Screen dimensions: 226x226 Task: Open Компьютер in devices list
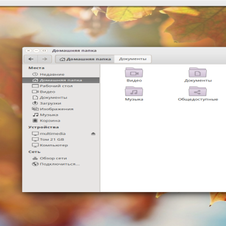(x=61, y=145)
